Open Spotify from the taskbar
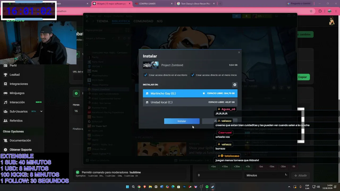 click(207, 187)
